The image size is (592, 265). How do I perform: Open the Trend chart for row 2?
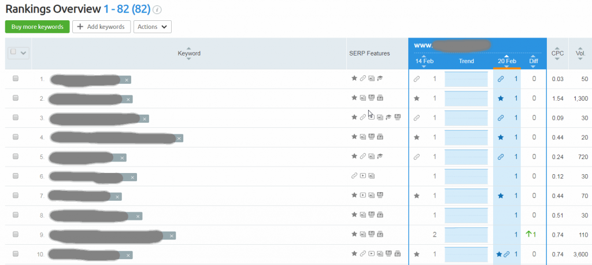point(466,98)
